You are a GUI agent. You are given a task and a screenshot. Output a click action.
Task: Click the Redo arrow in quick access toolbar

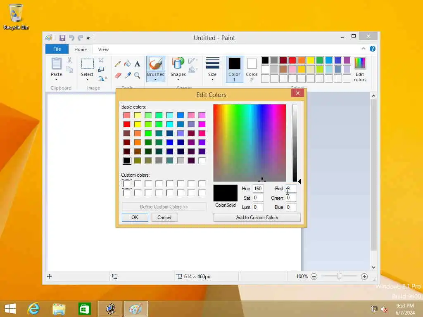(x=81, y=38)
